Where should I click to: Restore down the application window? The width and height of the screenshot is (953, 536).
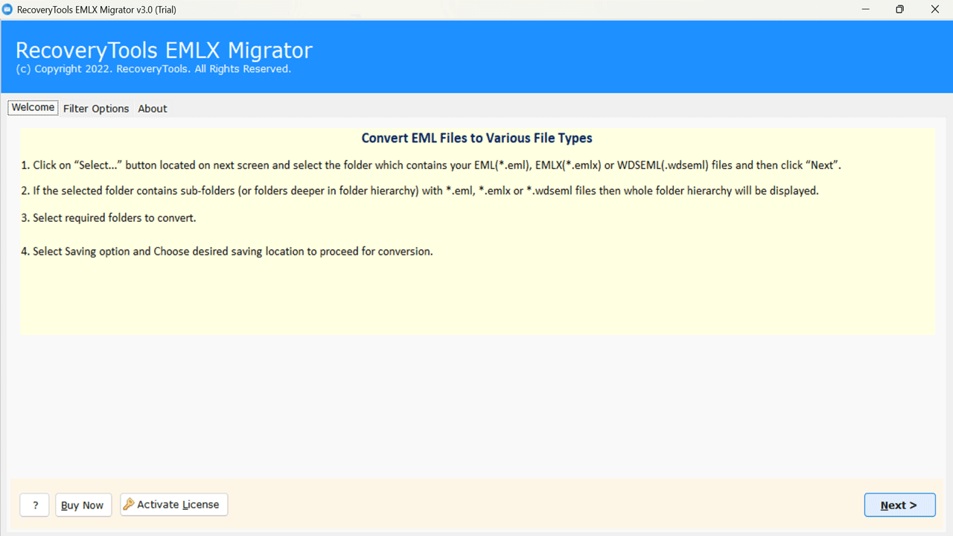(900, 9)
